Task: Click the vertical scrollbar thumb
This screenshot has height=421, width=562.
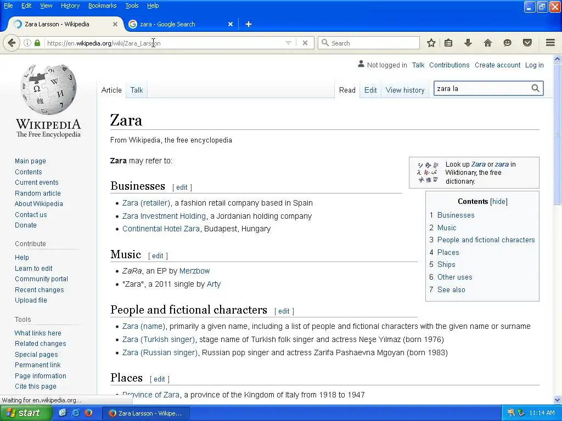Action: (558, 134)
